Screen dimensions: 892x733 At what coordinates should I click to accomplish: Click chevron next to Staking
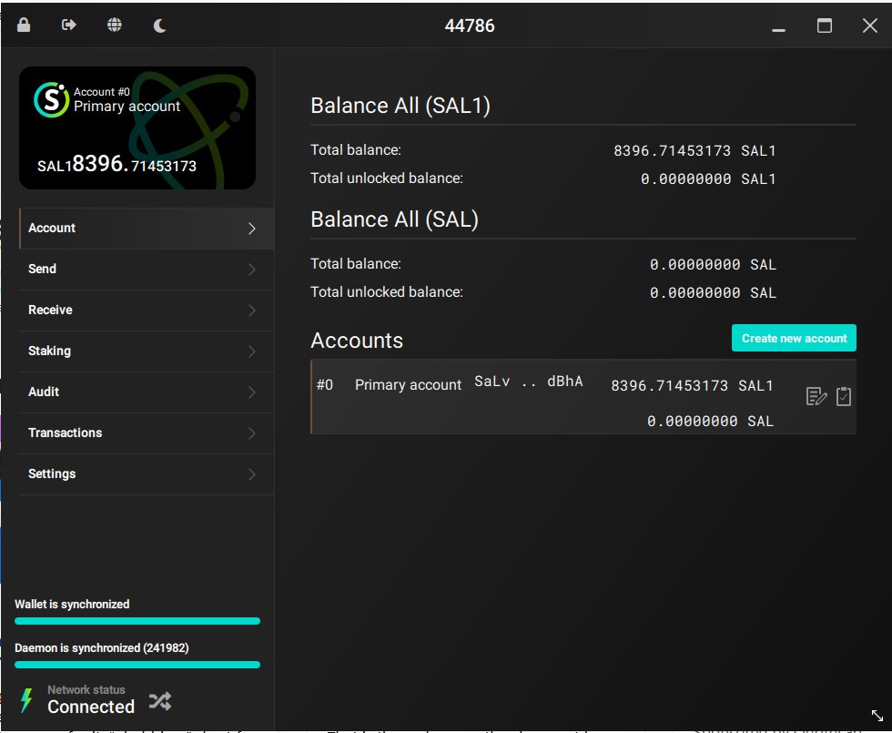[x=252, y=351]
